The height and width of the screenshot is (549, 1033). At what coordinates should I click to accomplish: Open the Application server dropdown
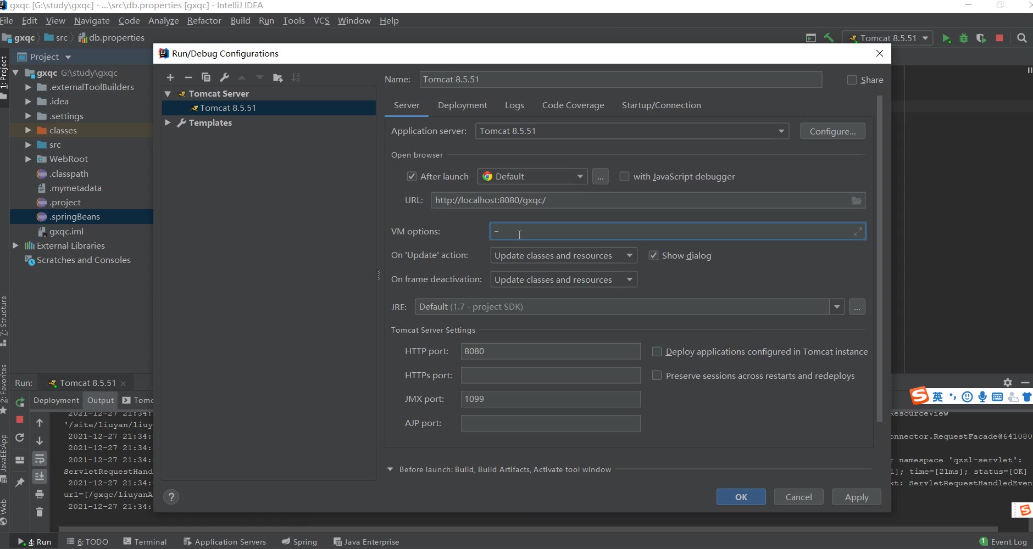632,131
